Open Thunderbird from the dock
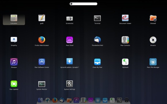 tap(62, 100)
